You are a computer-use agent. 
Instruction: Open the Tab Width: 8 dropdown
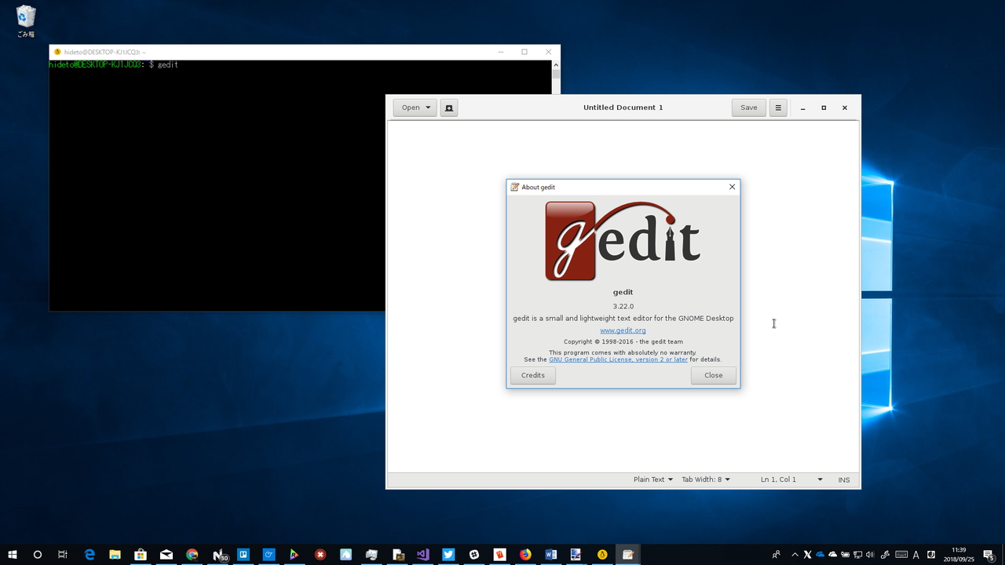pyautogui.click(x=703, y=479)
